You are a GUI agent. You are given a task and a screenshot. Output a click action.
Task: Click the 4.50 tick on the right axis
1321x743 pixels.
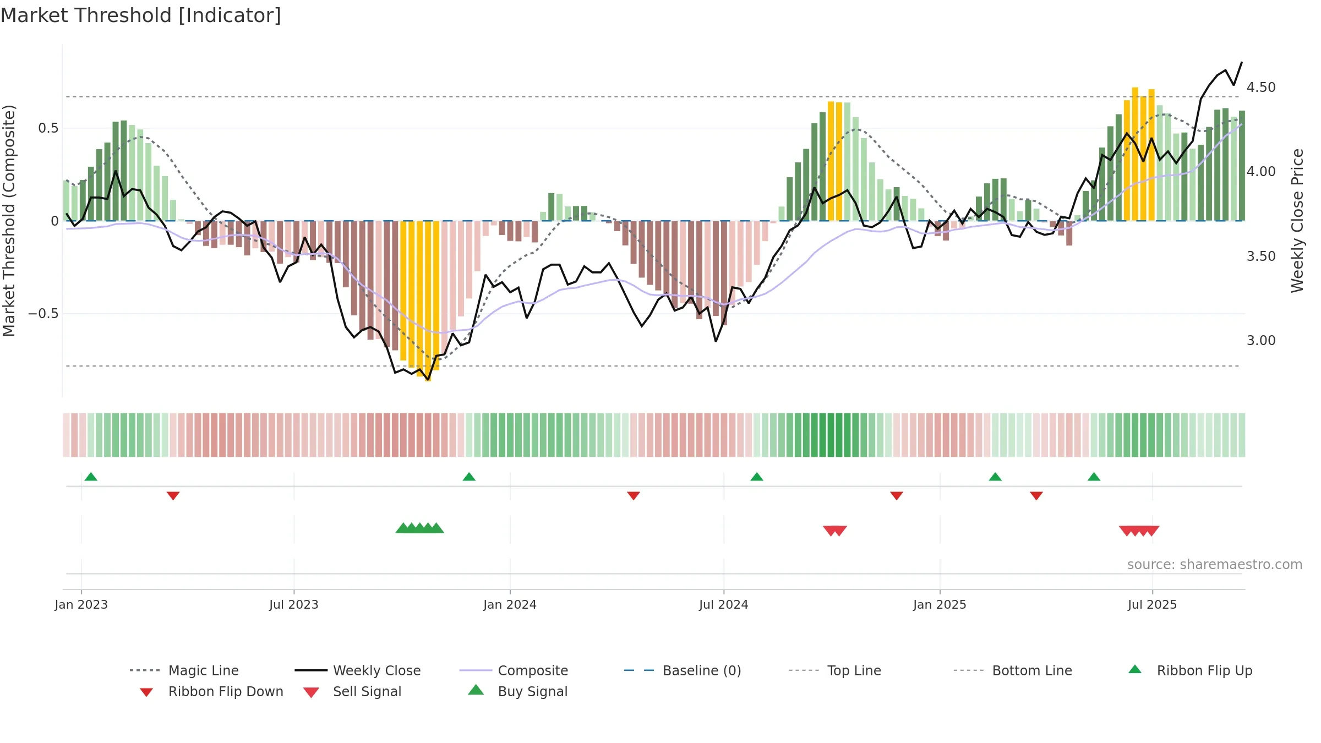tap(1261, 88)
